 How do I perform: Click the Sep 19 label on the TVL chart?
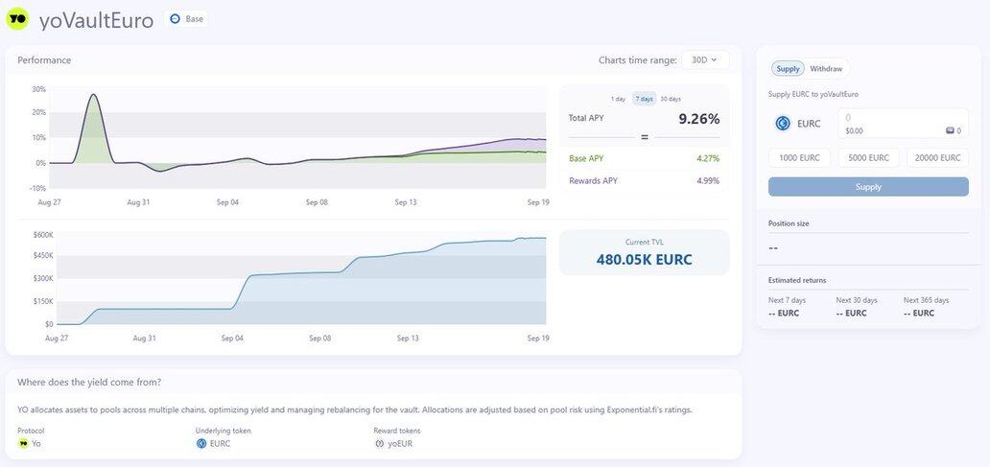click(538, 339)
